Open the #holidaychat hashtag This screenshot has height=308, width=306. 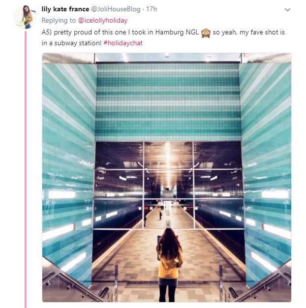[x=123, y=43]
